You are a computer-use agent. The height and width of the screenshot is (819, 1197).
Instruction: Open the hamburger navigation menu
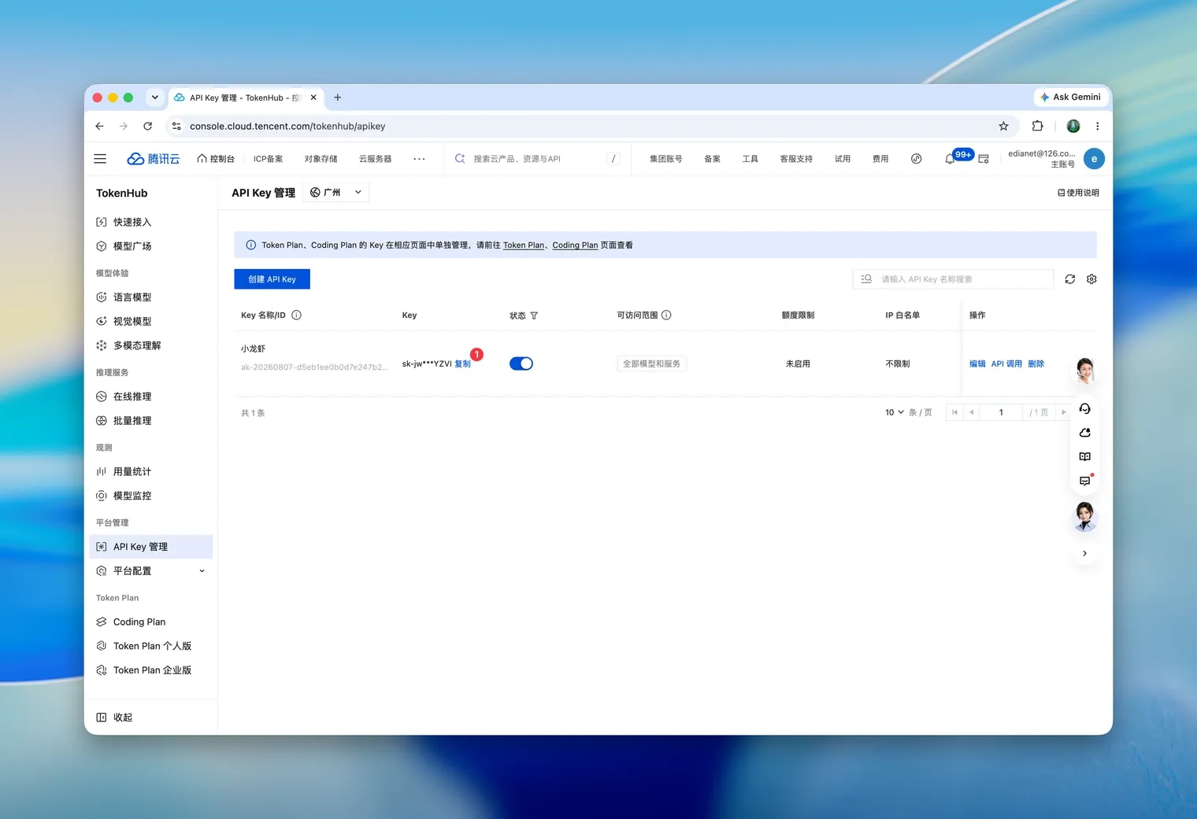(100, 159)
